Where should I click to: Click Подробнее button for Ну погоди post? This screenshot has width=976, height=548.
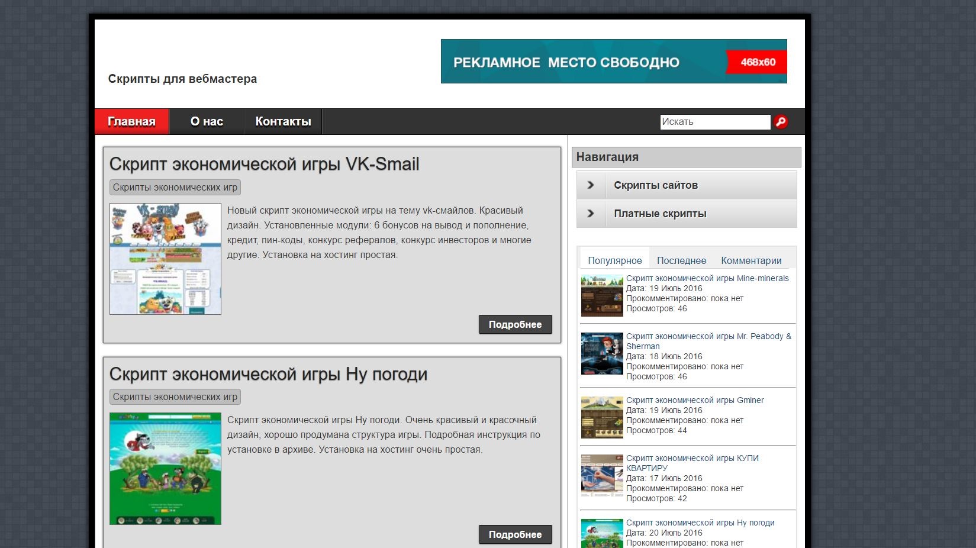click(x=515, y=534)
